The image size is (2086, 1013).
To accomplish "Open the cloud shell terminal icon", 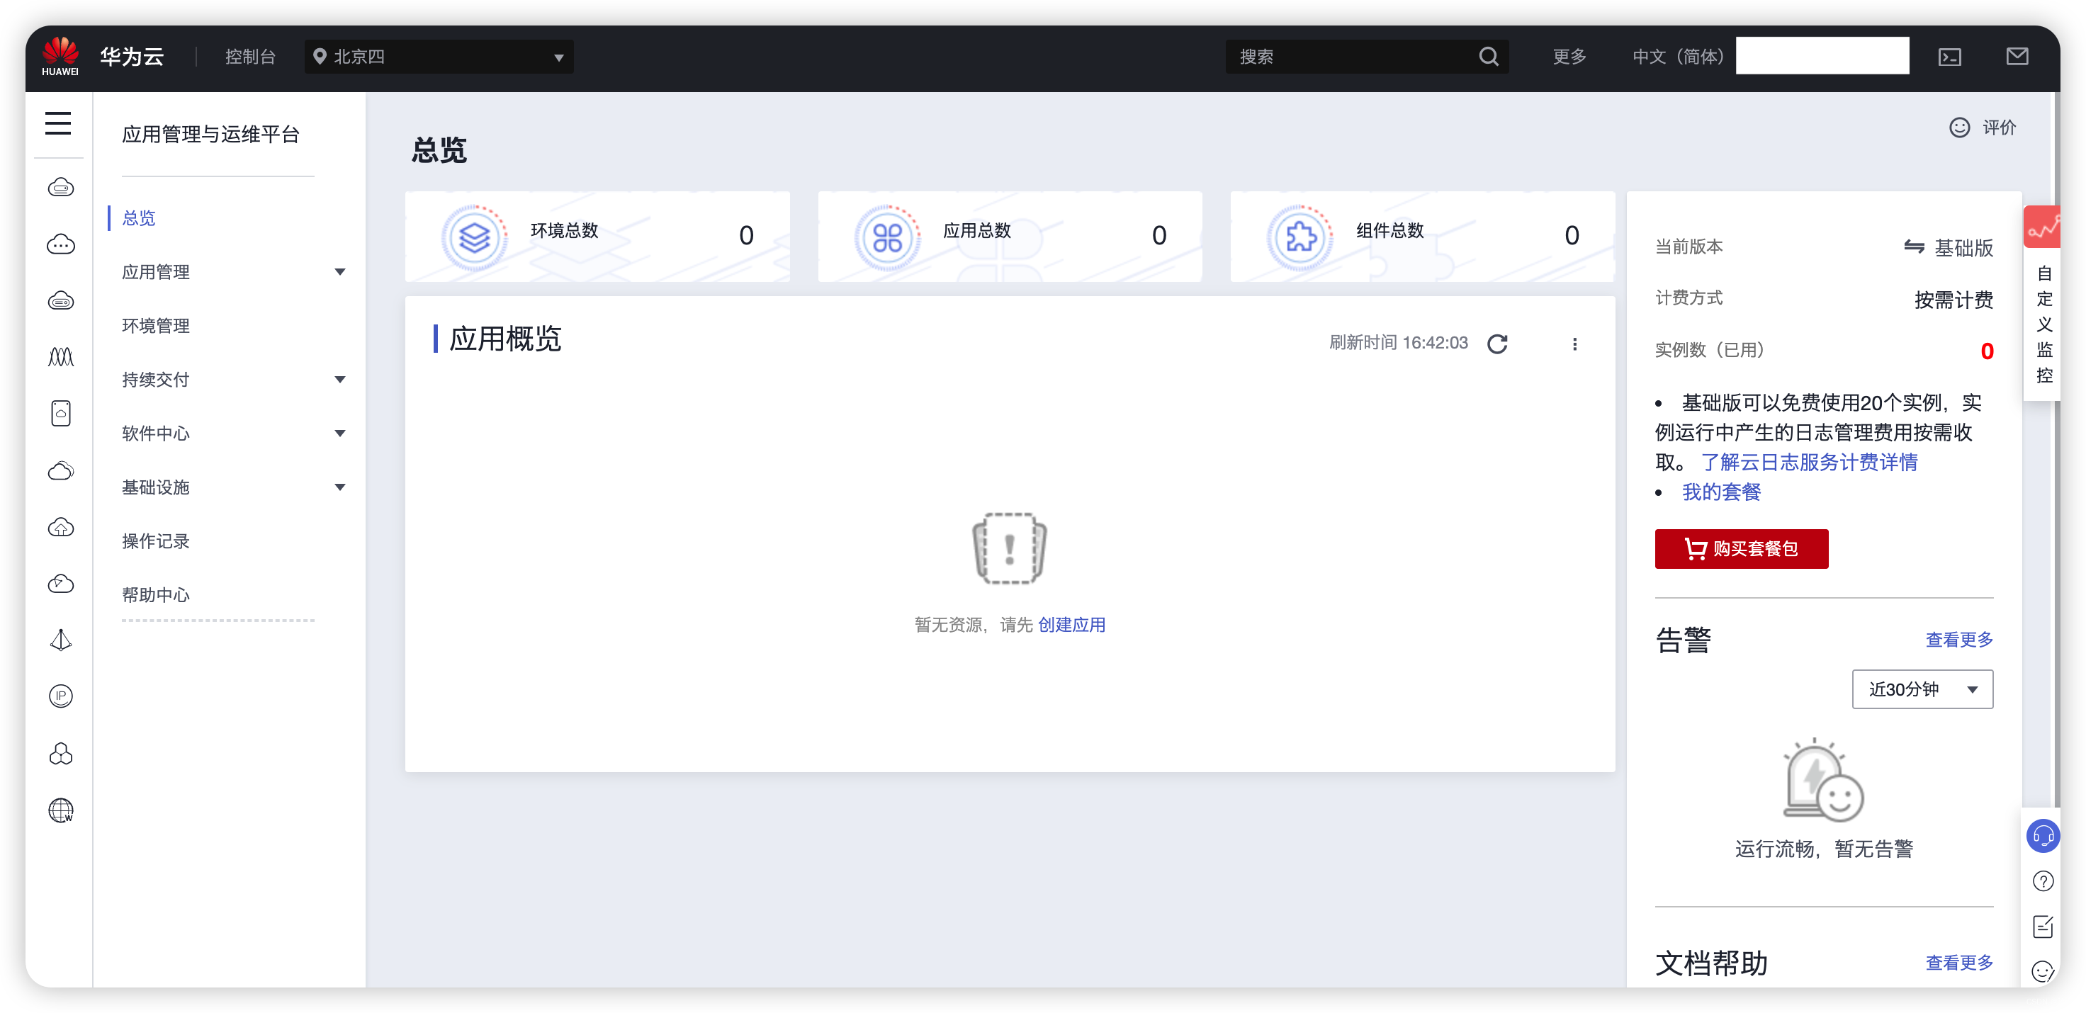I will click(x=1949, y=57).
